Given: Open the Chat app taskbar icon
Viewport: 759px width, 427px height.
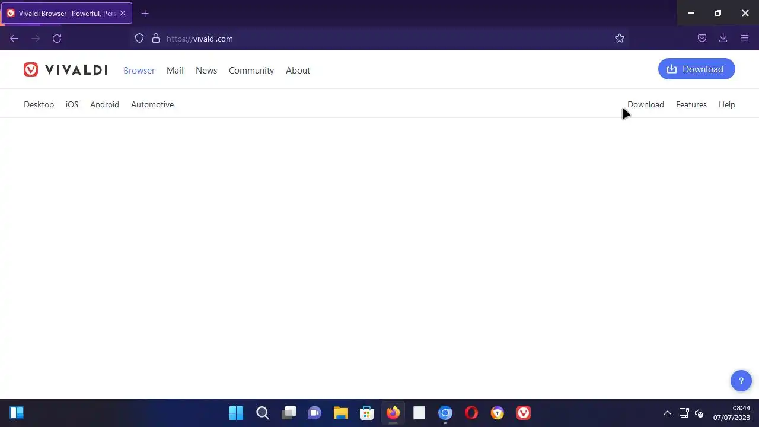Looking at the screenshot, I should pos(315,413).
